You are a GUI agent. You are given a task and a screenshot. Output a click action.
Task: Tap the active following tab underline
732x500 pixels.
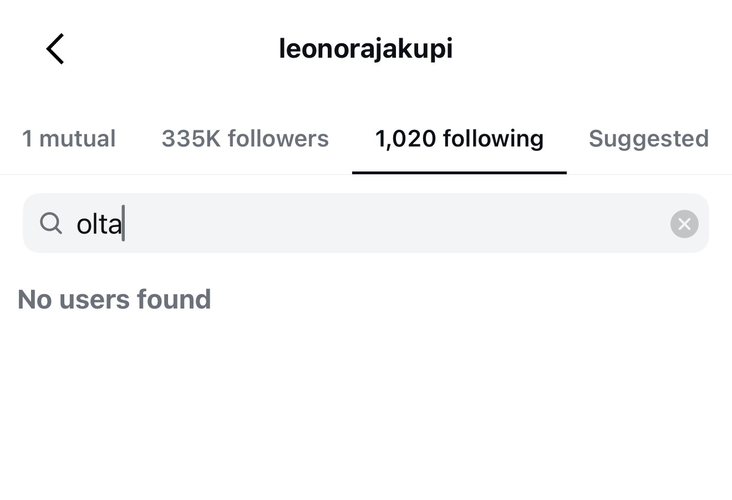point(459,173)
